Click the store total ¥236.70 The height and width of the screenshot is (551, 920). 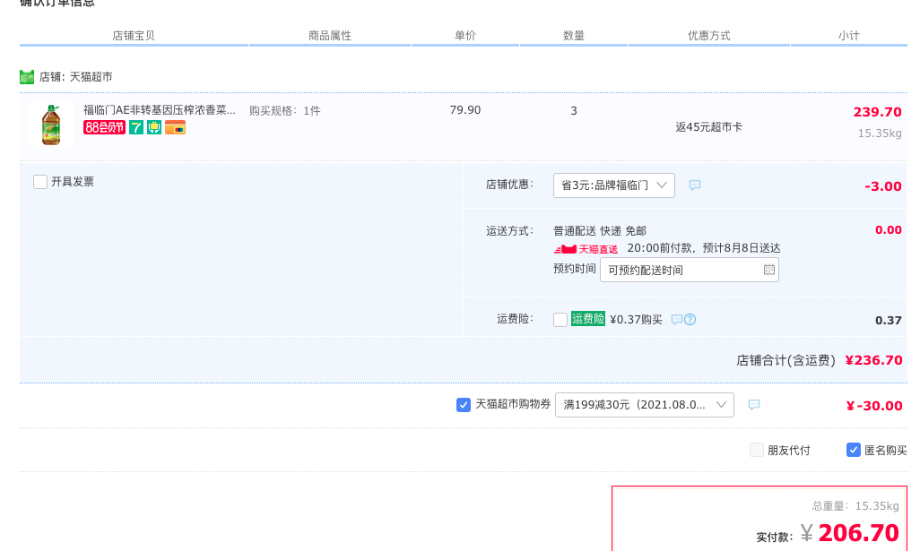[x=873, y=360]
